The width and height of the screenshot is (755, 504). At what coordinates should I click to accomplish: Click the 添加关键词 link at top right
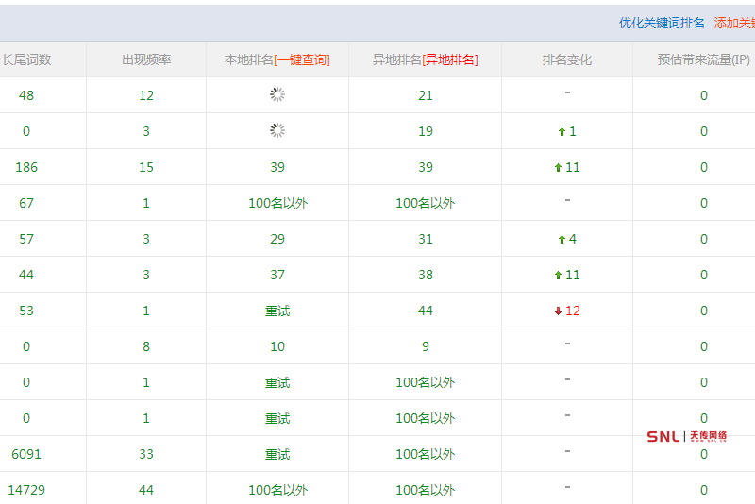point(733,23)
